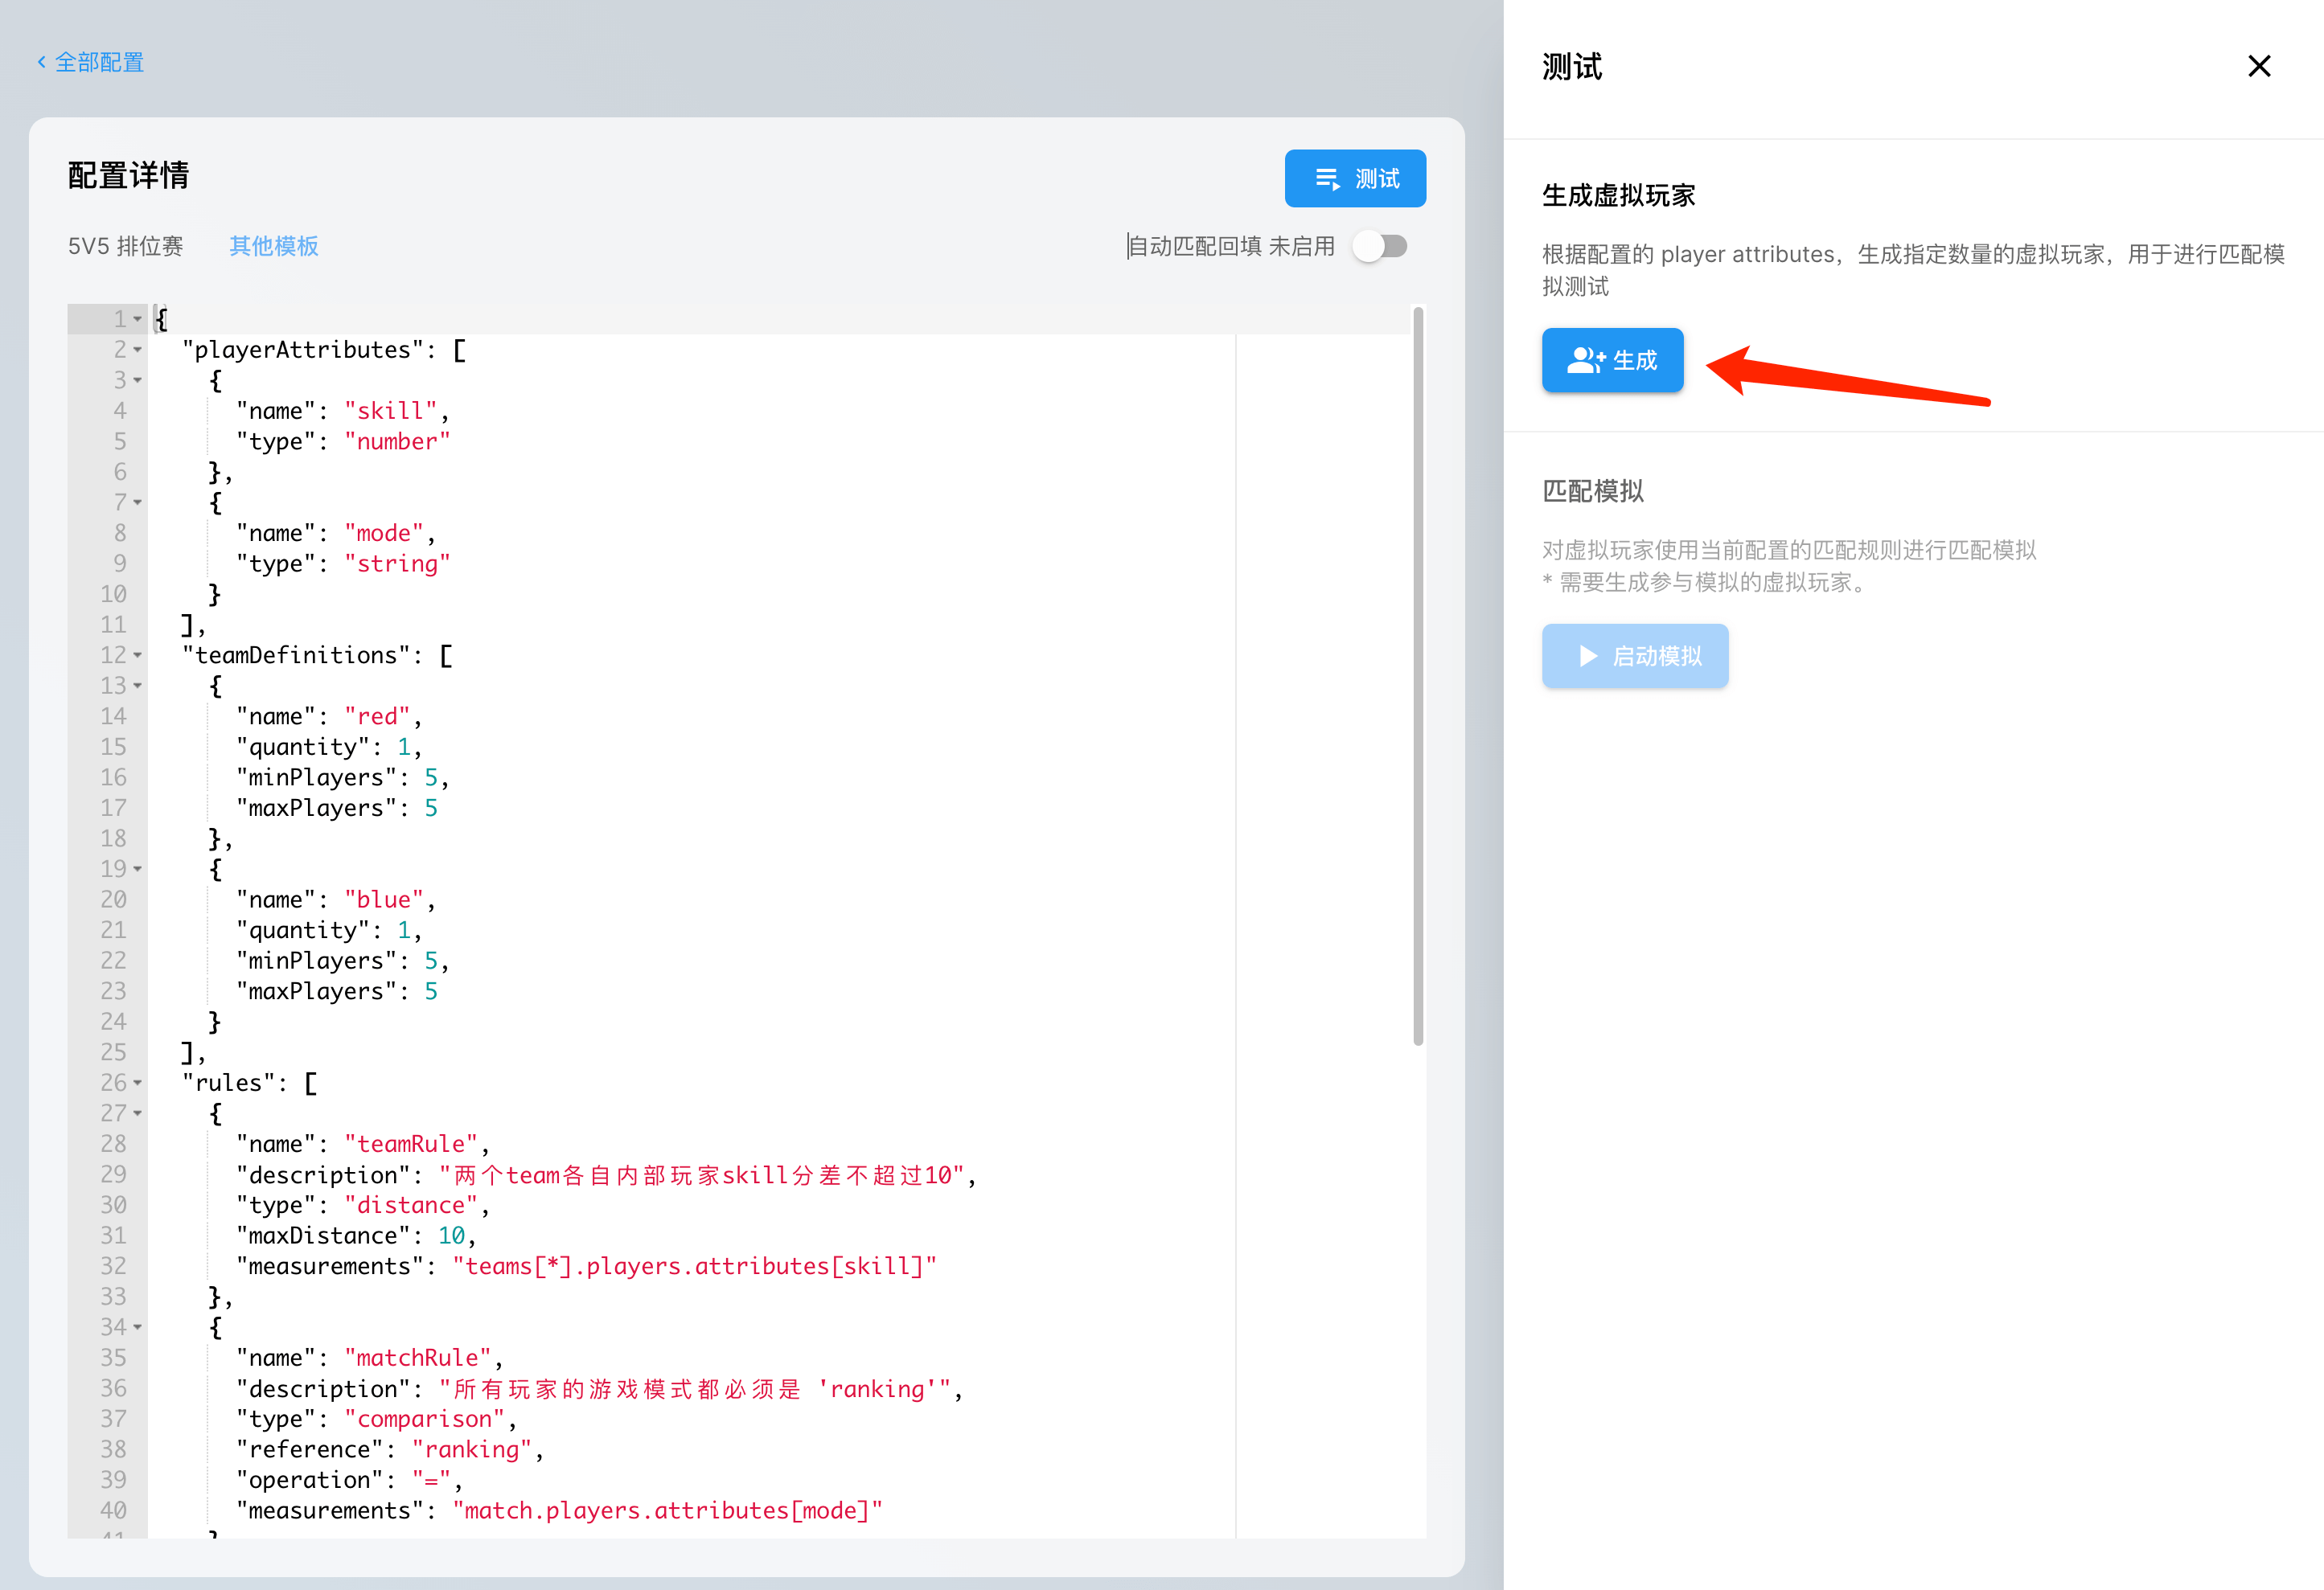Place cursor on the maxDistance value line
The width and height of the screenshot is (2324, 1590).
[x=452, y=1236]
